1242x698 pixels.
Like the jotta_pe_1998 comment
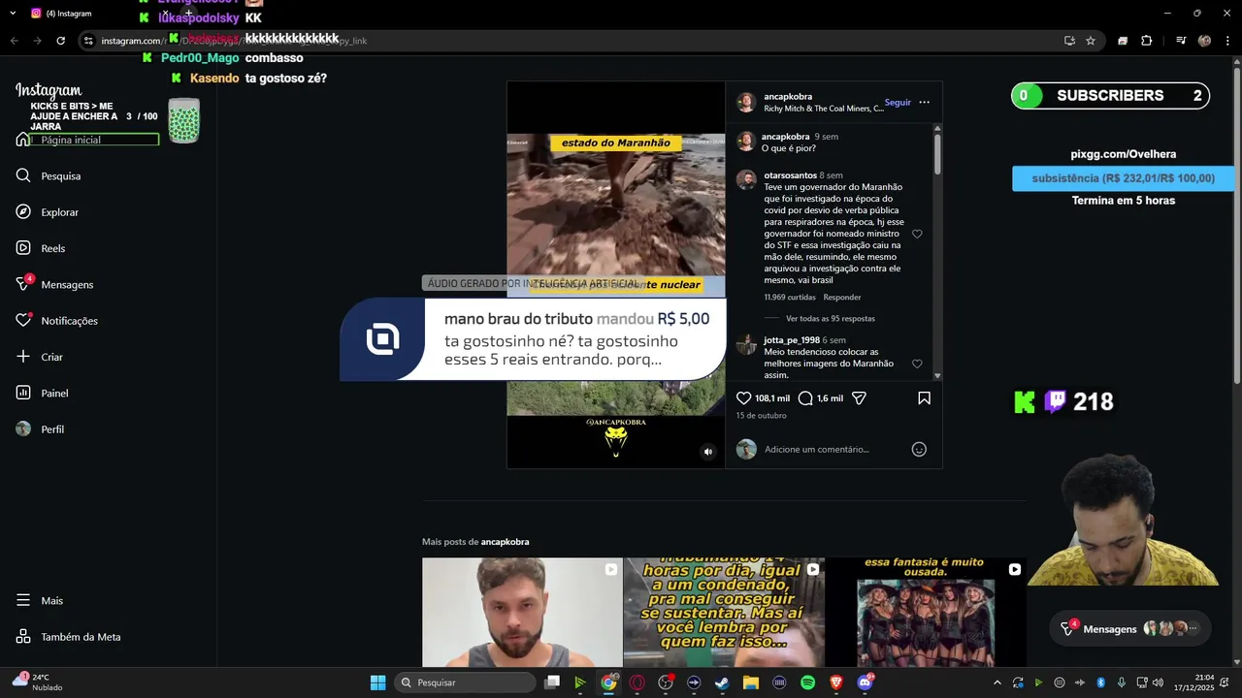[917, 364]
